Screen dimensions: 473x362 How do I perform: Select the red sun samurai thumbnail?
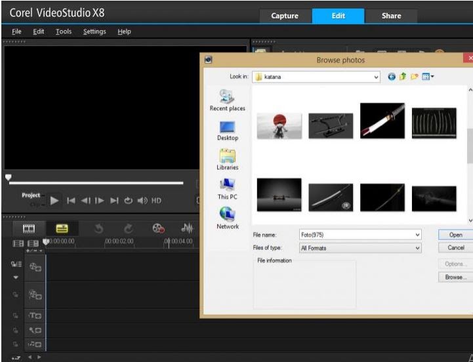click(279, 126)
